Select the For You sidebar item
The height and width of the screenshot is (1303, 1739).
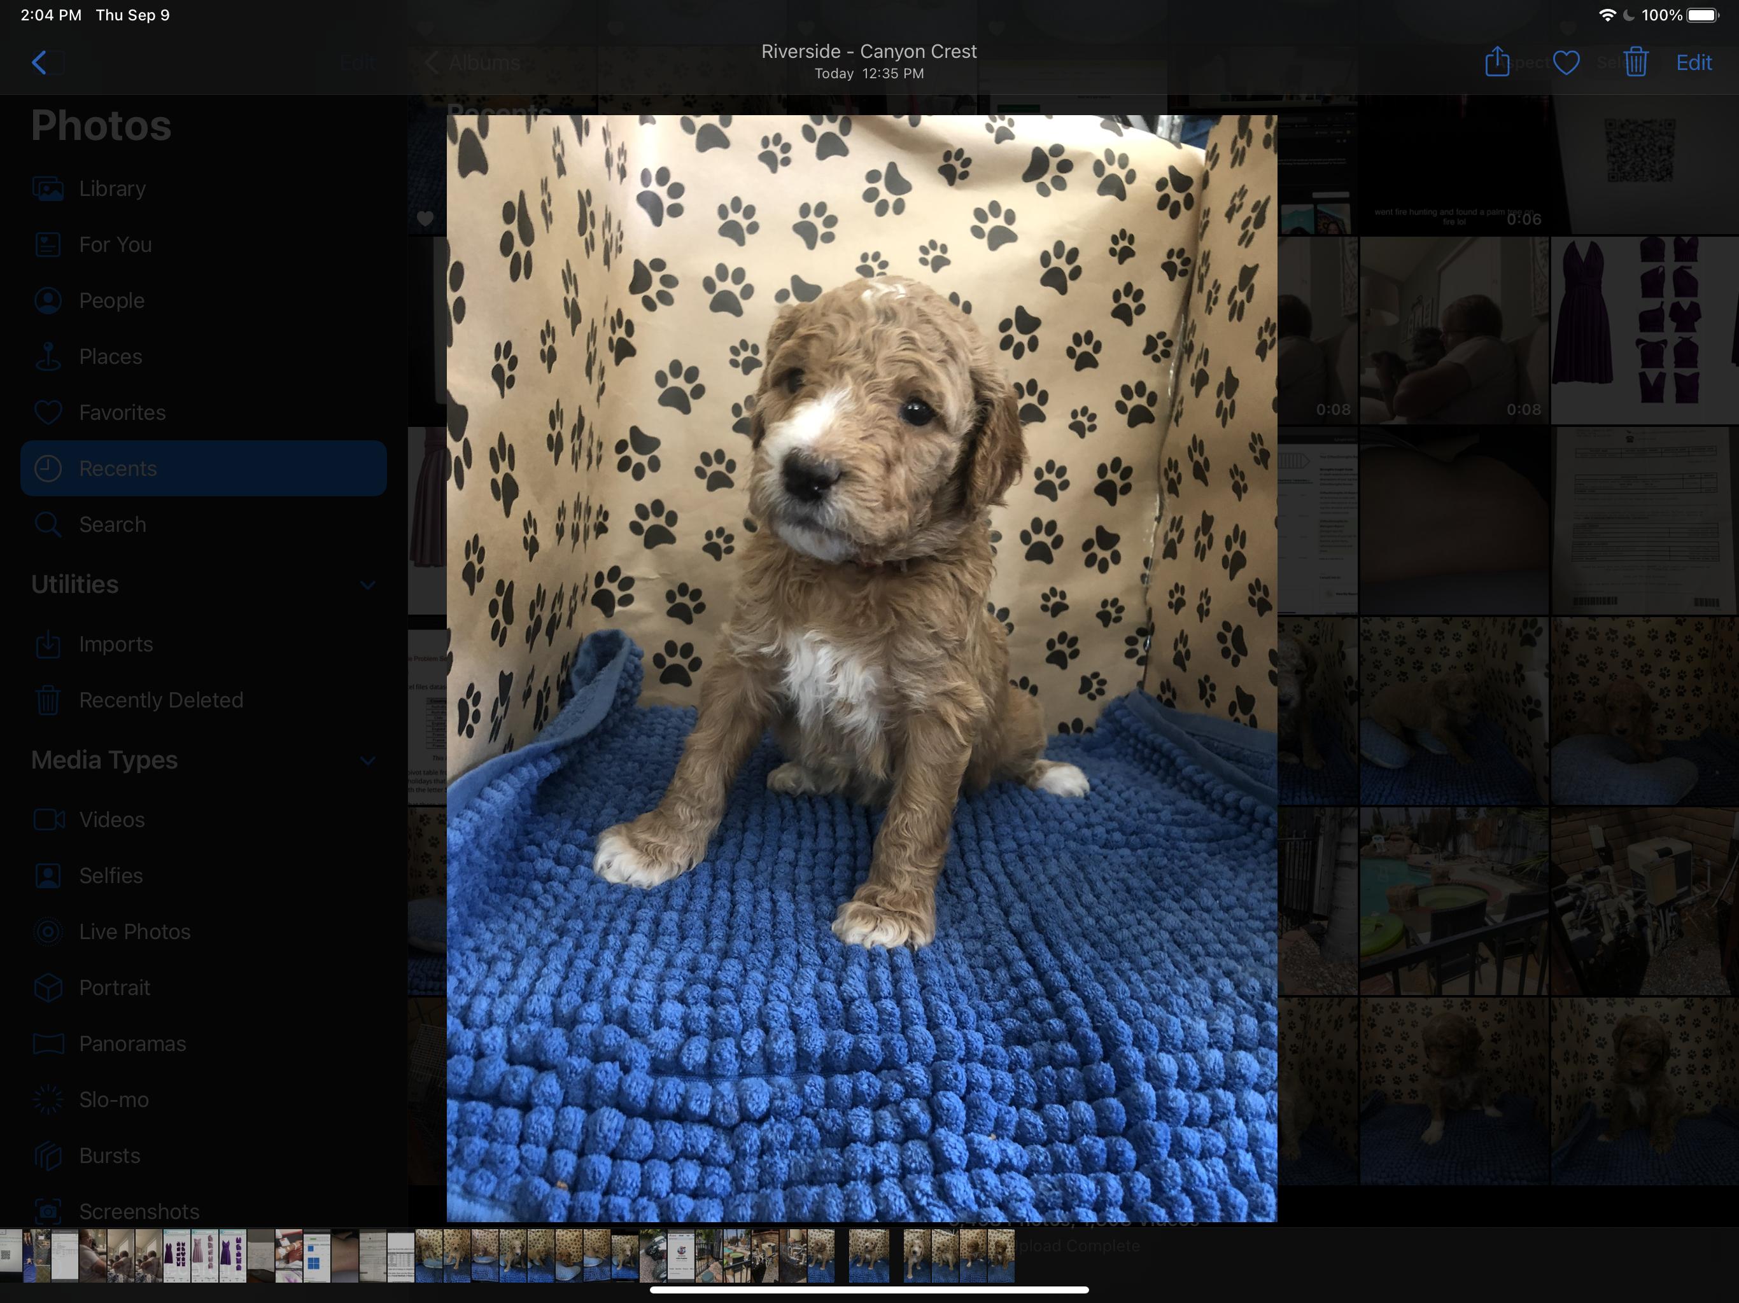tap(115, 244)
